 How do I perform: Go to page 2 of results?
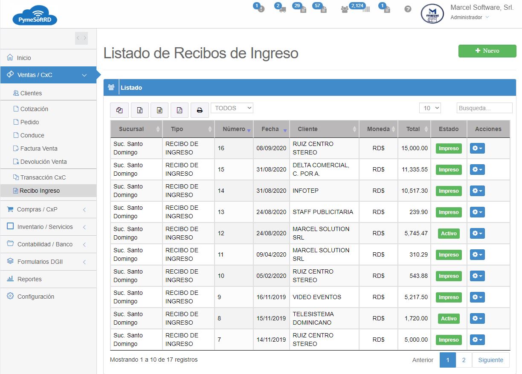click(x=464, y=360)
